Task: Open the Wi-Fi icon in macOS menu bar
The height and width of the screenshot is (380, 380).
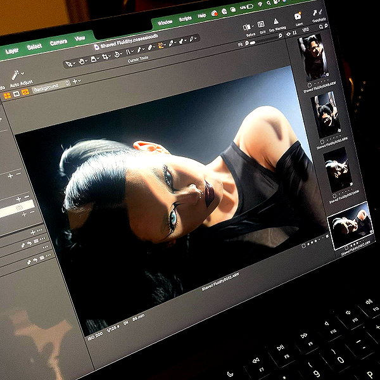Action: click(x=260, y=4)
